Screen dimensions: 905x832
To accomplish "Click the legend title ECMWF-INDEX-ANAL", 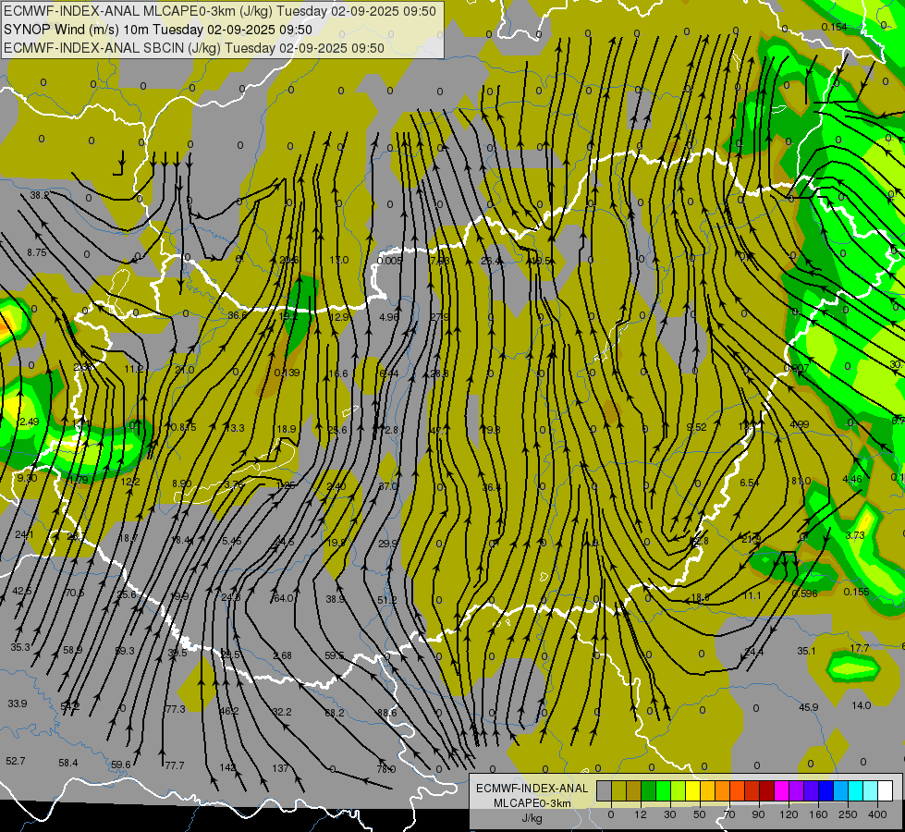I will pos(532,789).
